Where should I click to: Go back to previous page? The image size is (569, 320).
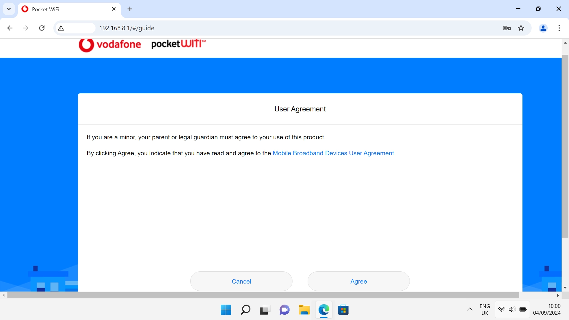10,28
